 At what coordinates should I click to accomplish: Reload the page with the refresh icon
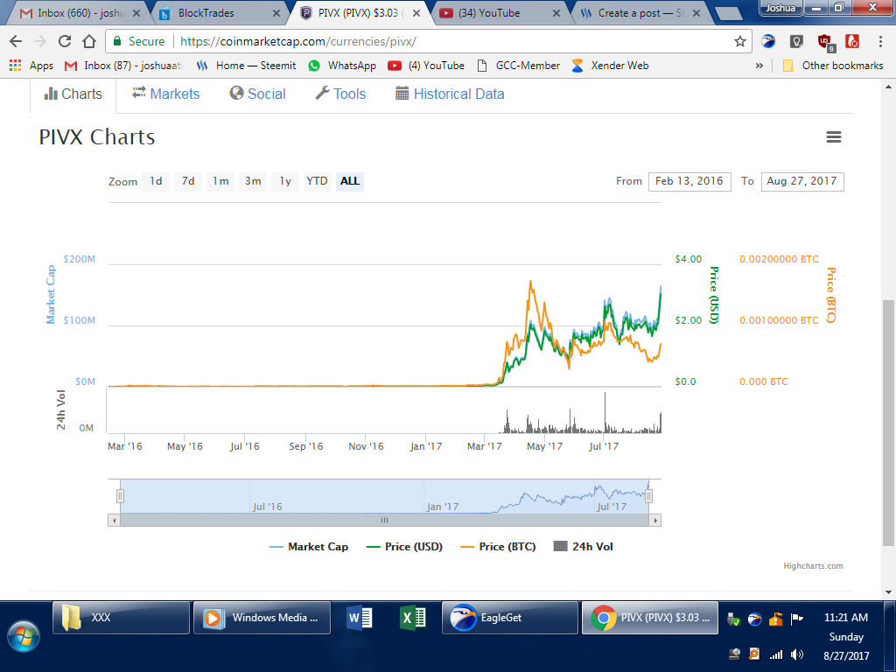point(65,41)
